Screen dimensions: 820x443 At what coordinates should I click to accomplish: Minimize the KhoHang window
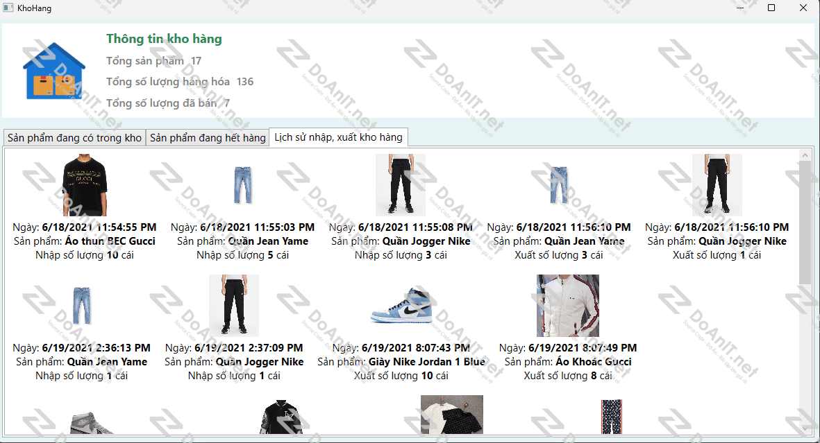741,8
